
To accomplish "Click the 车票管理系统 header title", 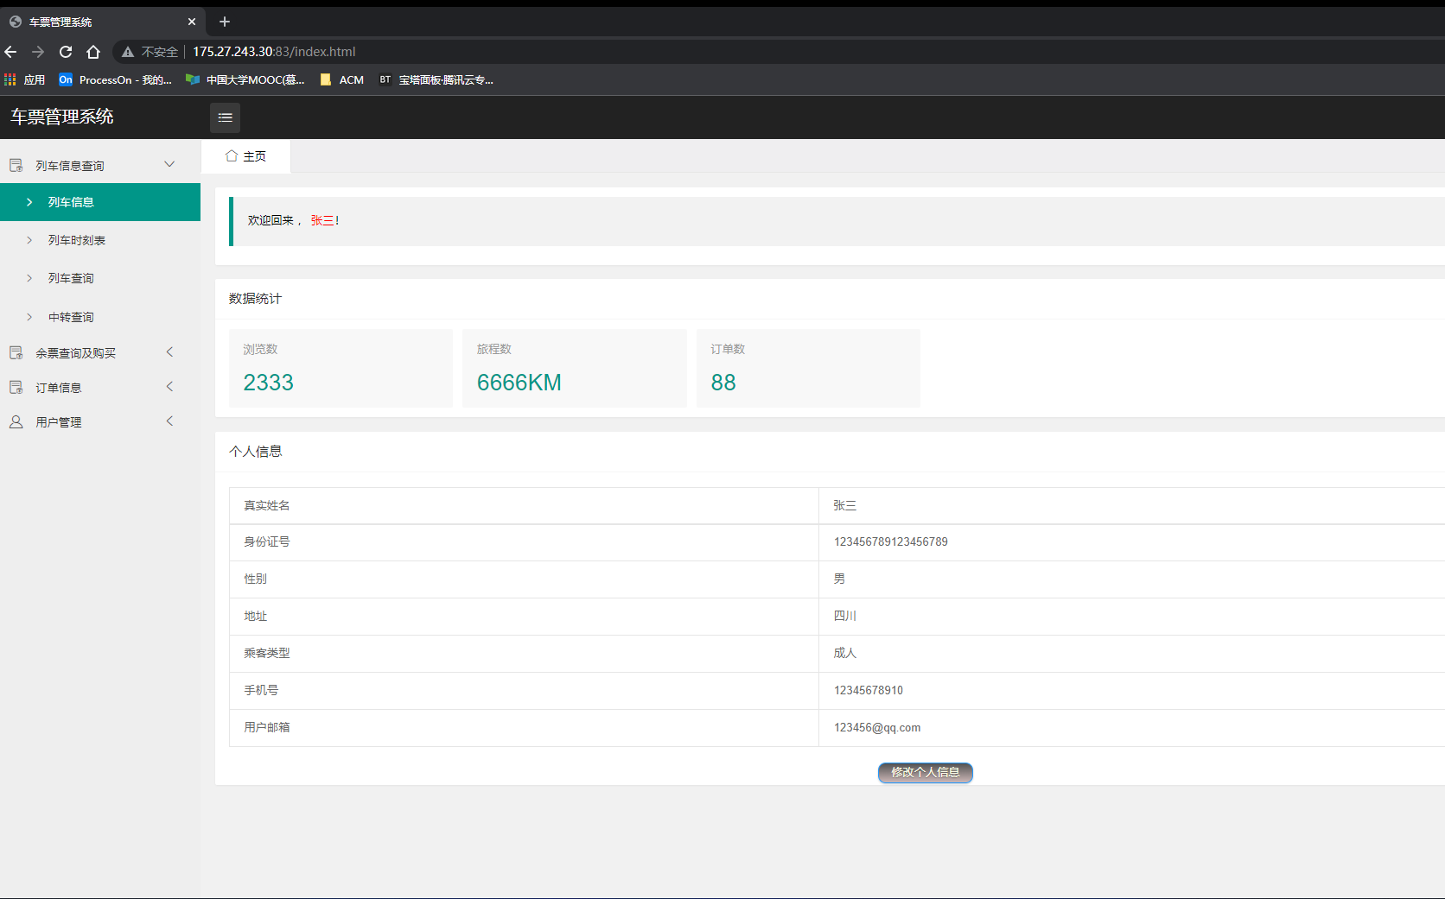I will 62,117.
